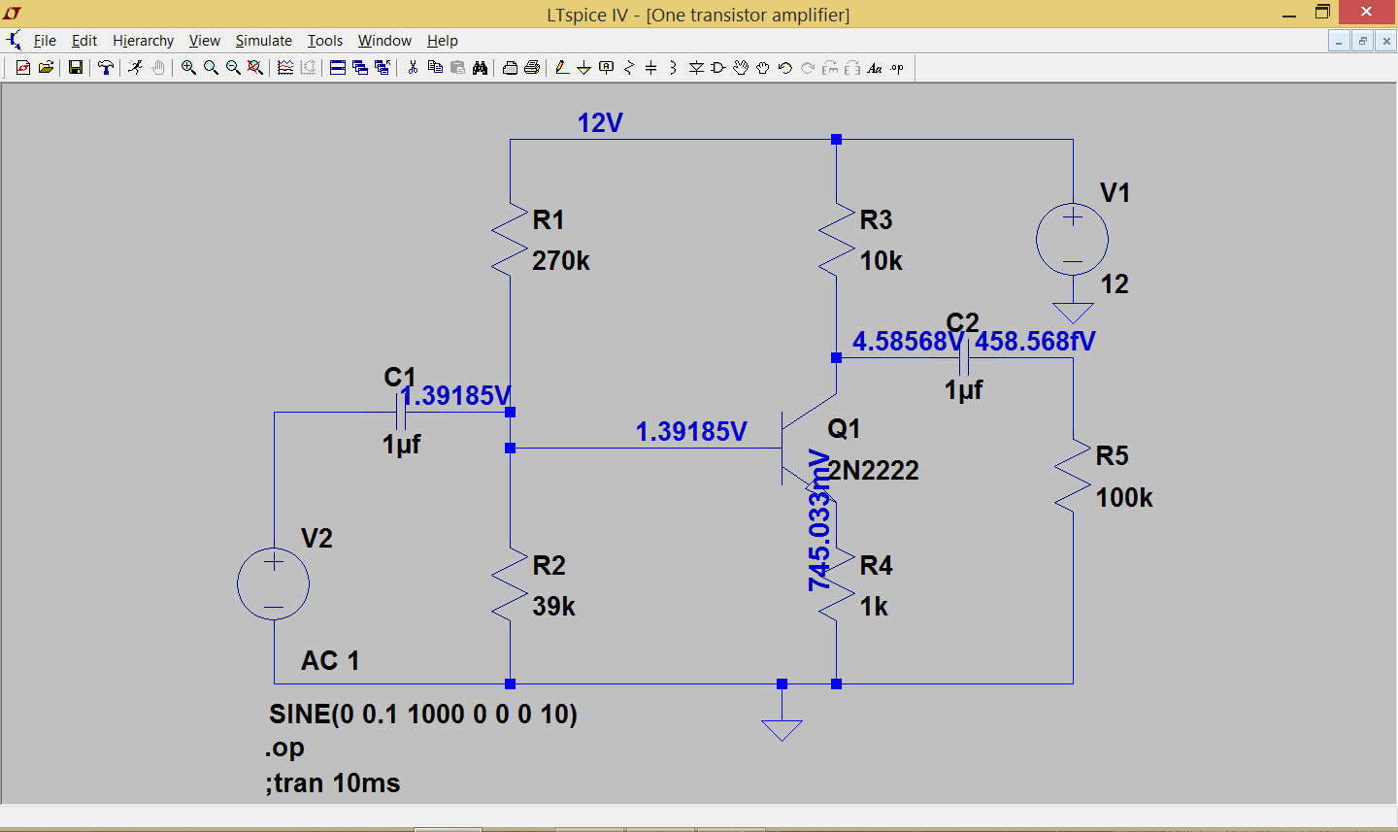Open the Help menu
Viewport: 1398px width, 832px height.
[442, 41]
